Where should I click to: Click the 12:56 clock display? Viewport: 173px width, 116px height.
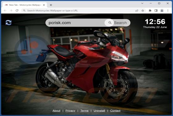tap(155, 22)
